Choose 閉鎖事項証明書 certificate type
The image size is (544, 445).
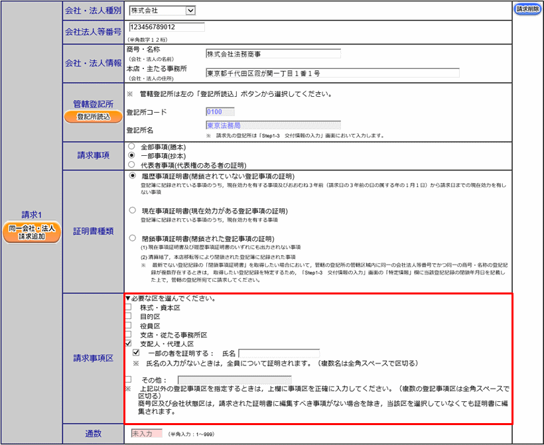pyautogui.click(x=131, y=237)
